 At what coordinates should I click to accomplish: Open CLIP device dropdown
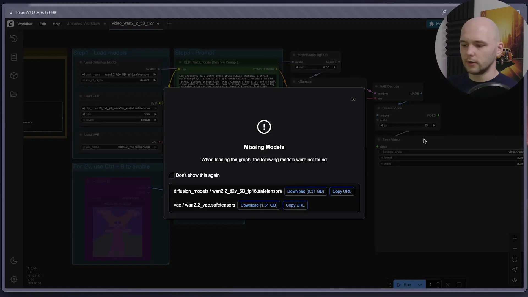point(119,120)
